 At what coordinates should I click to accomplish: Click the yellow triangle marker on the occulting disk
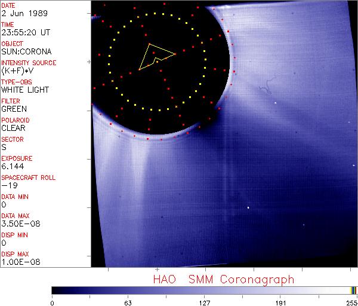[155, 56]
